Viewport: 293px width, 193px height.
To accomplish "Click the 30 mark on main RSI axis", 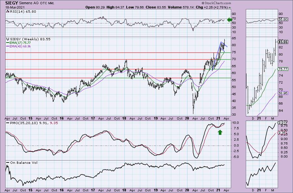I will point(234,27).
